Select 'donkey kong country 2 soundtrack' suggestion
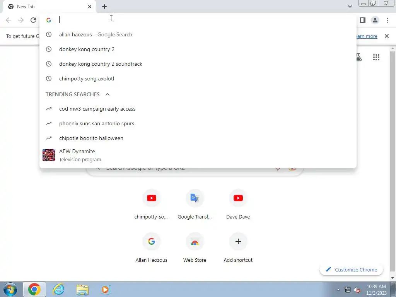 [198, 64]
